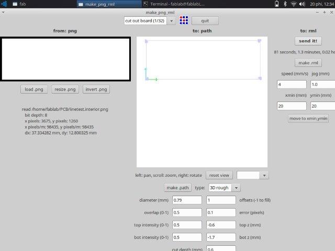Click the quit button

pos(205,21)
